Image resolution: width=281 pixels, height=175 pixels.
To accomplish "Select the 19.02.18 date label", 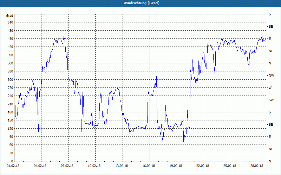I will pyautogui.click(x=176, y=166).
